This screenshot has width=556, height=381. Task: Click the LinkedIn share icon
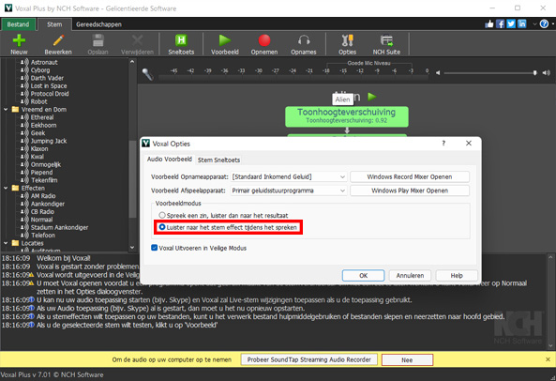(x=522, y=23)
